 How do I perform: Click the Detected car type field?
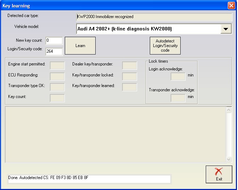154,17
